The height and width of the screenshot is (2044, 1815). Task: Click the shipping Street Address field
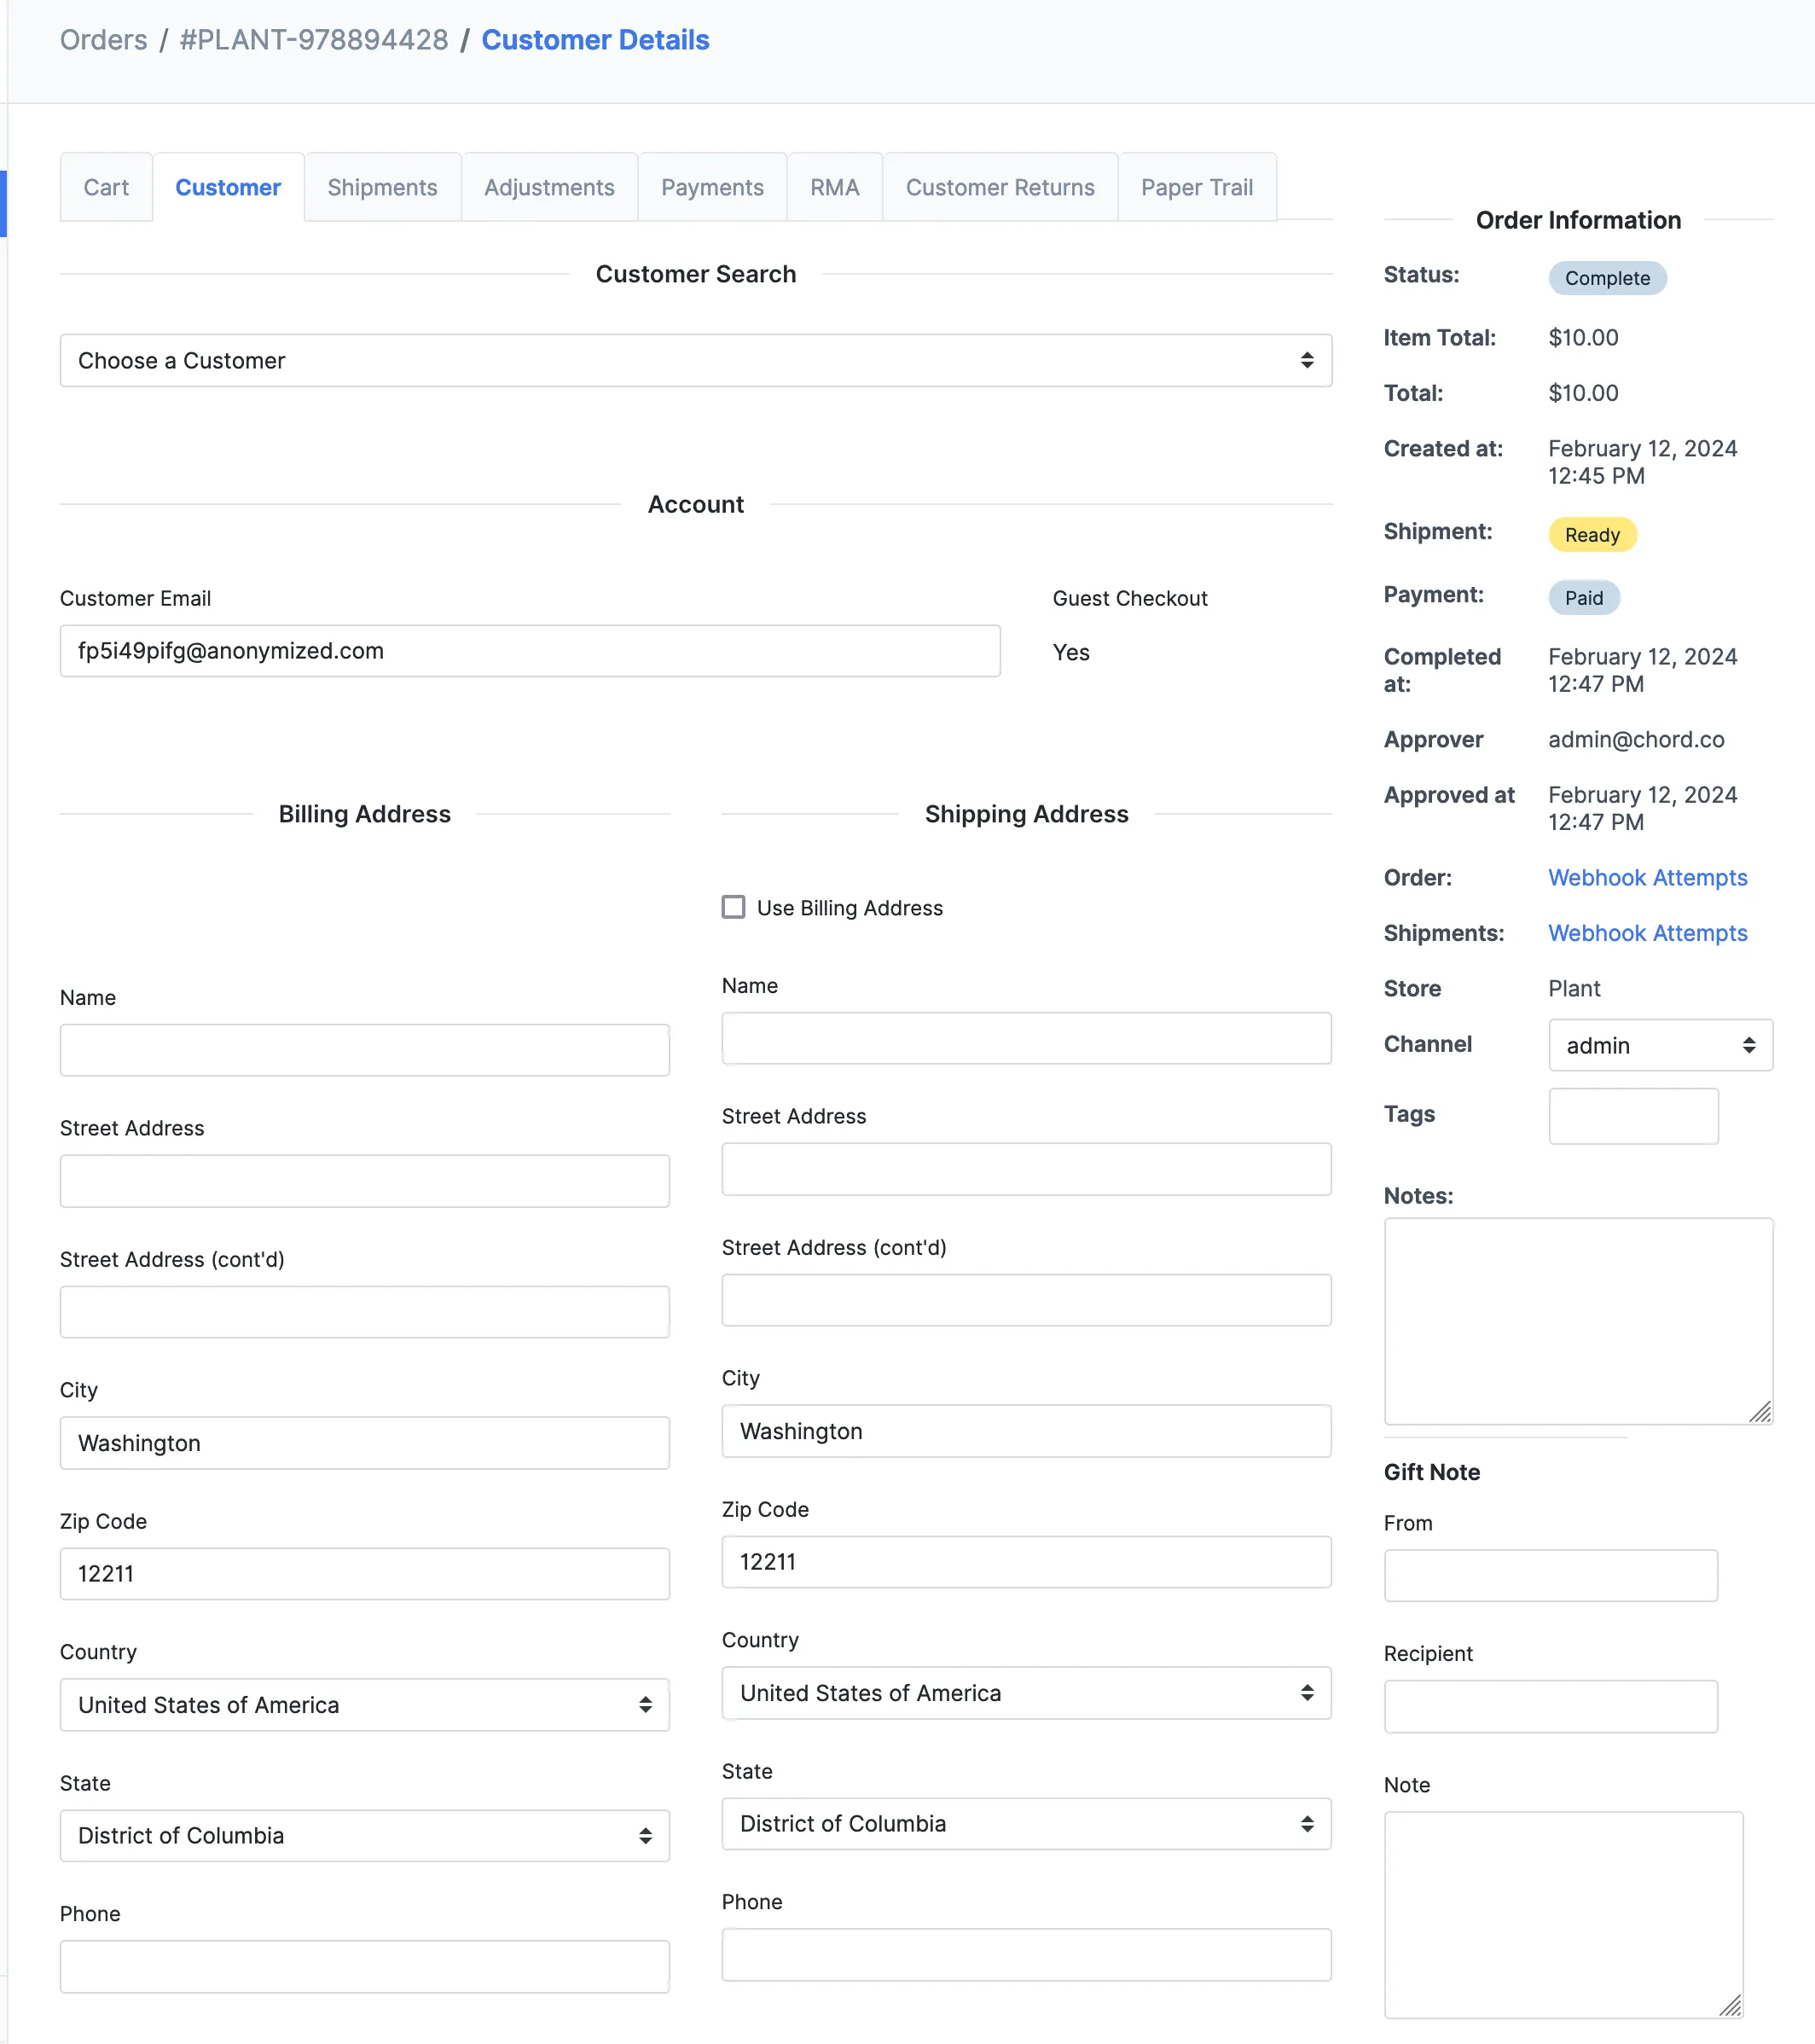coord(1027,1169)
